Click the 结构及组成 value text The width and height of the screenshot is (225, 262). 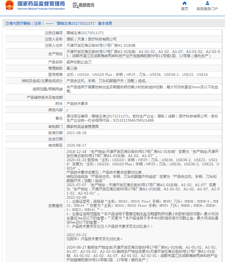coord(107,81)
